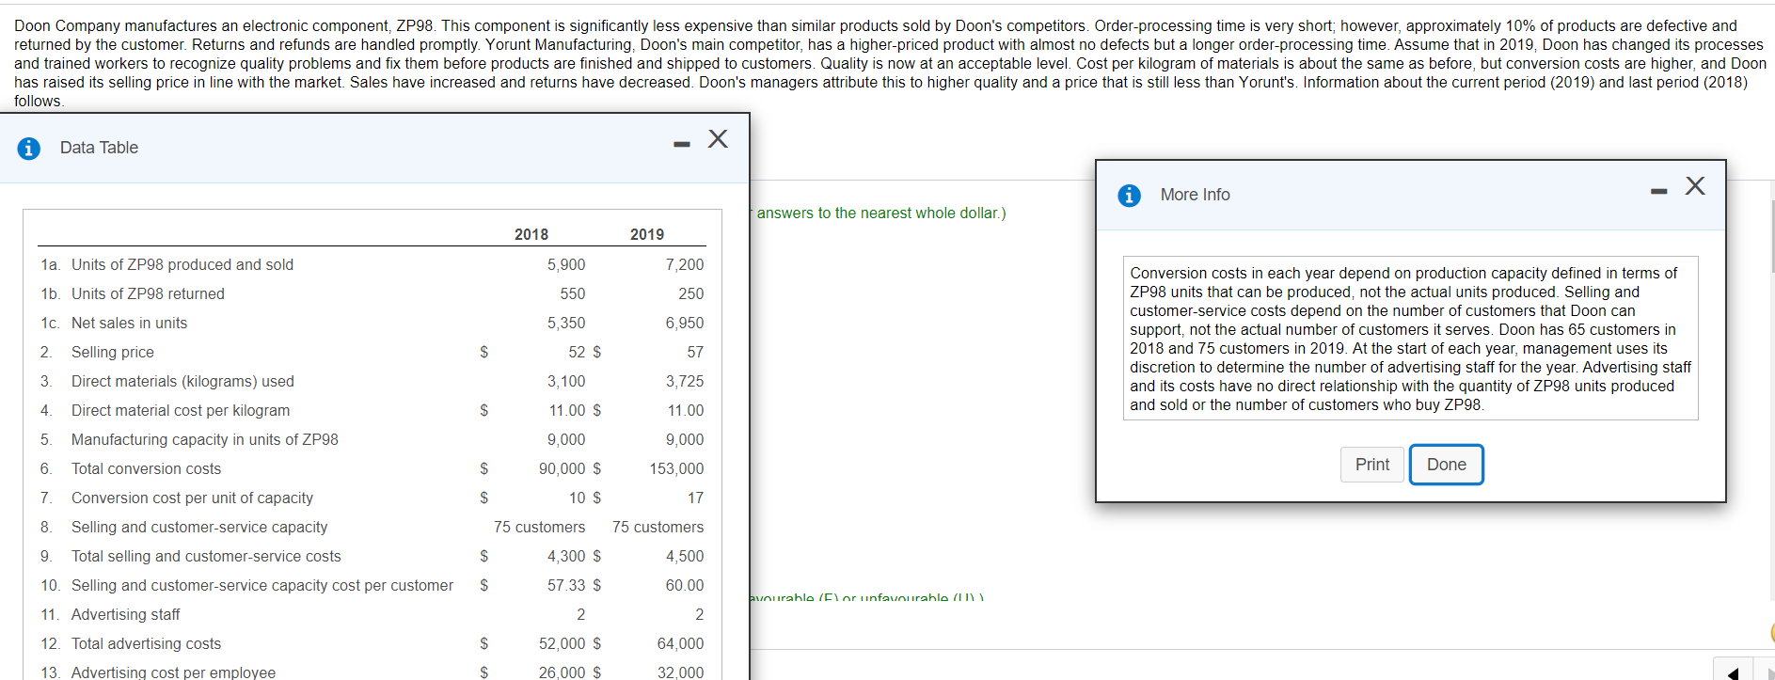This screenshot has width=1775, height=680.
Task: Click the conversion costs explanation paragraph
Action: coord(1410,339)
